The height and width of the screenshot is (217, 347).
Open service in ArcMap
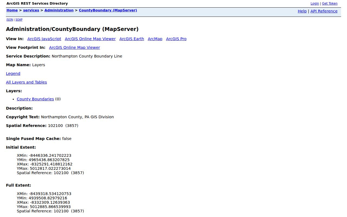[155, 39]
